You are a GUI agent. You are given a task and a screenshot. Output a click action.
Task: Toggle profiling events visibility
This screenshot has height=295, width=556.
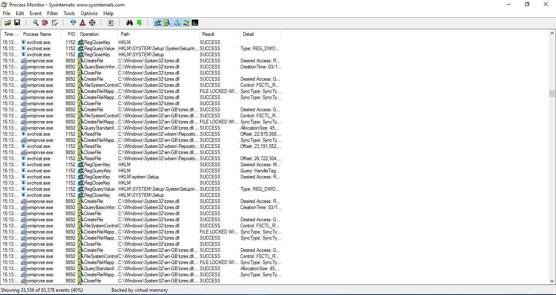coord(195,22)
